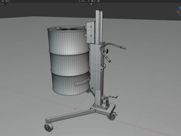Click the 3D cursor at the world origin
181x136 pixels.
[x=75, y=108]
